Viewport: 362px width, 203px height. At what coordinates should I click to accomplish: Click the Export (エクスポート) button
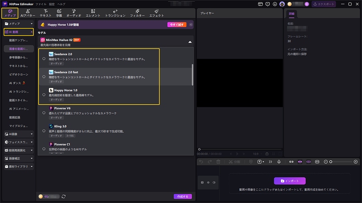pyautogui.click(x=324, y=4)
